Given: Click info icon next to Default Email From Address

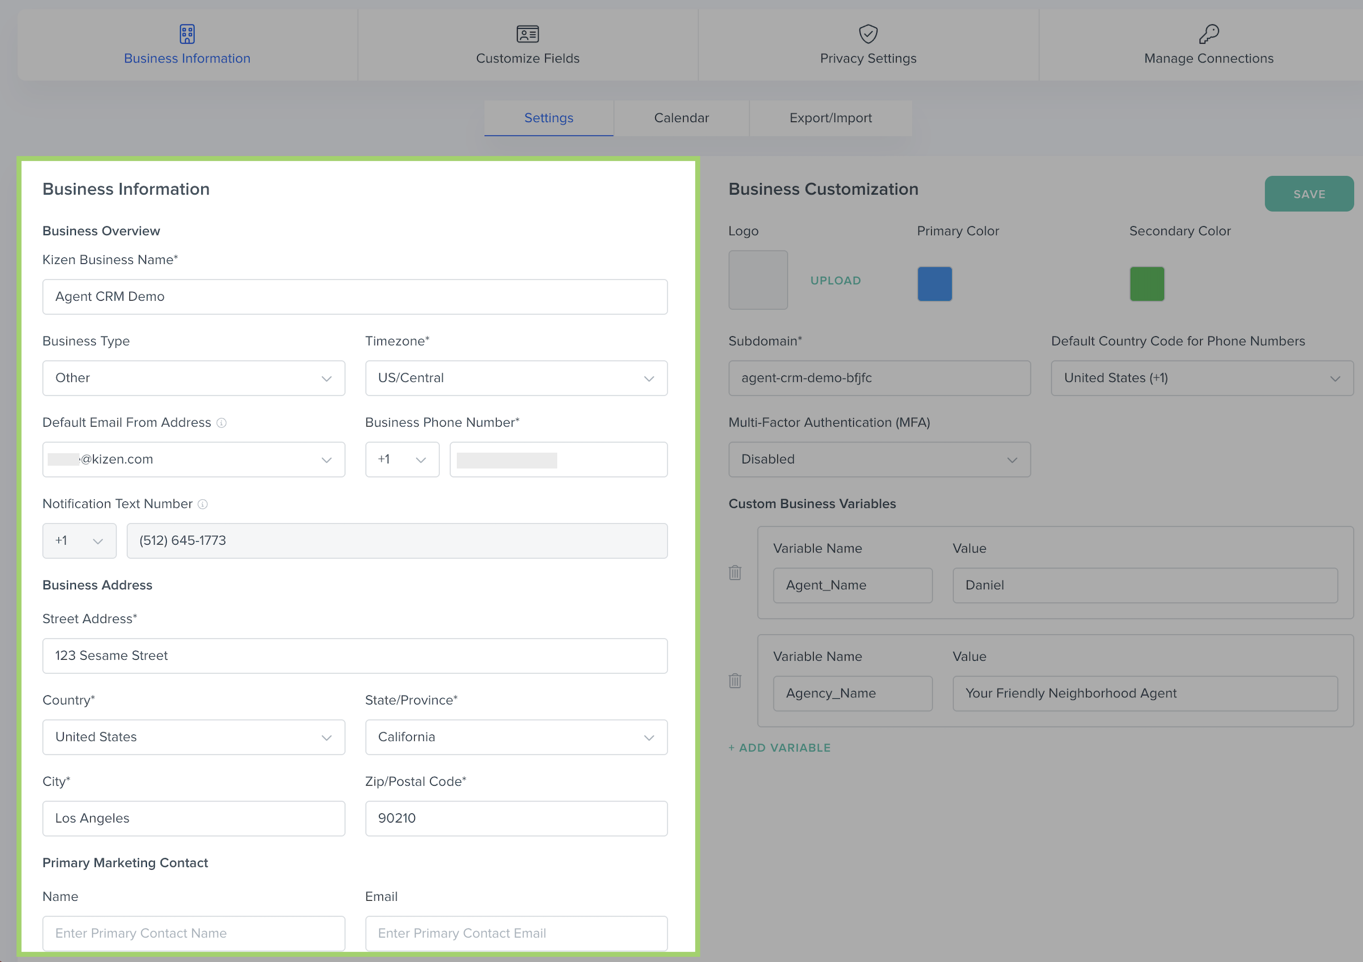Looking at the screenshot, I should pyautogui.click(x=221, y=423).
